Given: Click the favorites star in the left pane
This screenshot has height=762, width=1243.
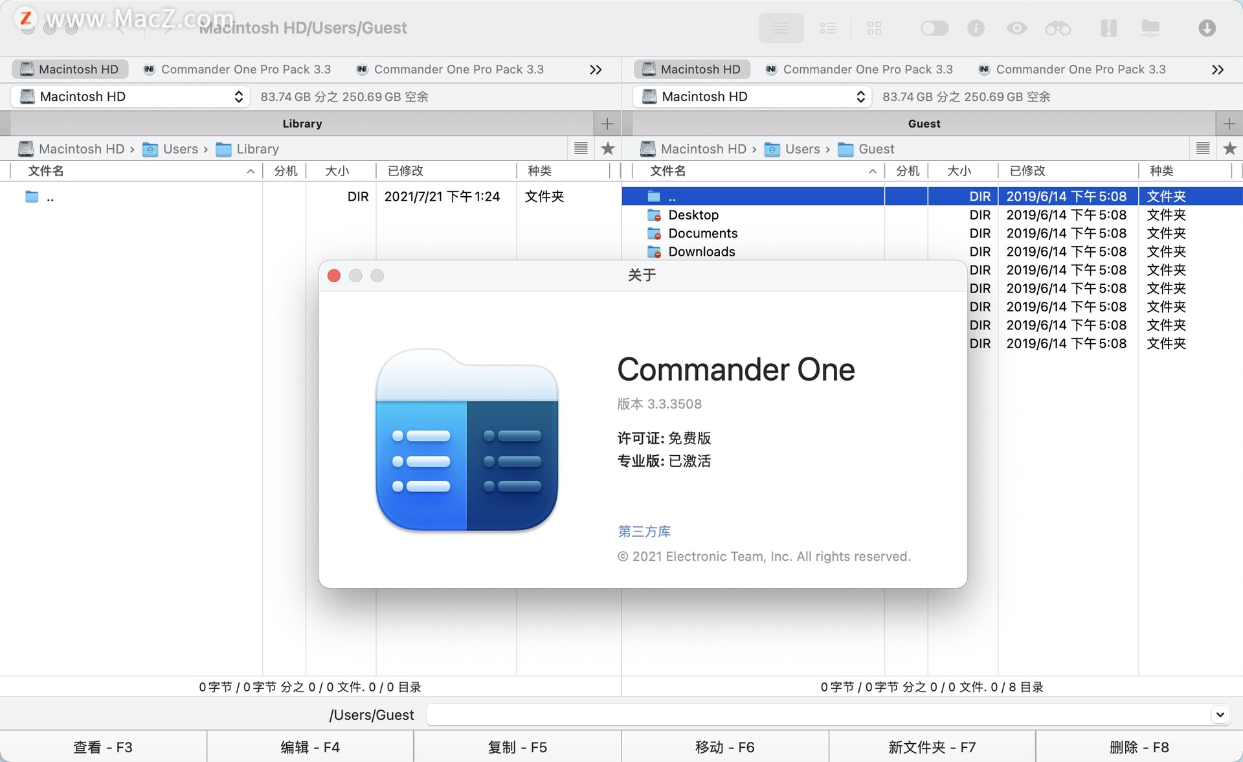Looking at the screenshot, I should pyautogui.click(x=607, y=149).
